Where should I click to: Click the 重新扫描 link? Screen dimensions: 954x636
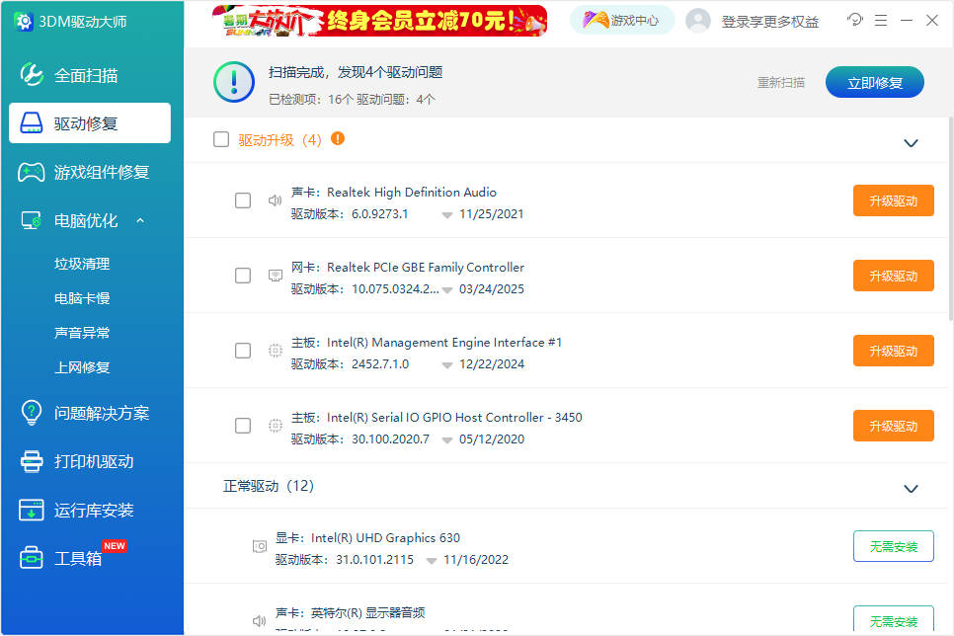tap(781, 82)
